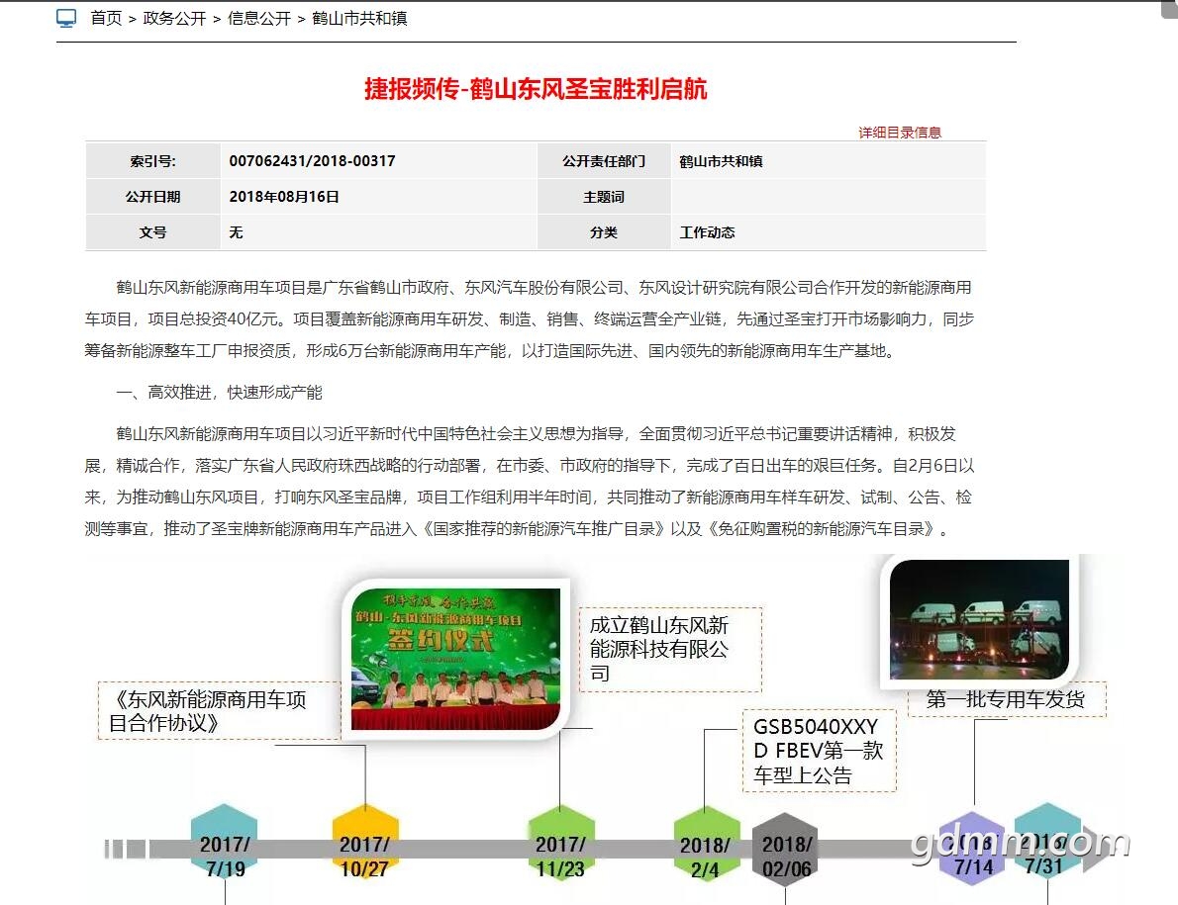Screen dimensions: 1178x905
Task: Click GSB5040XXYD FBEV第一款车型上公告 caption box
Action: [x=820, y=751]
